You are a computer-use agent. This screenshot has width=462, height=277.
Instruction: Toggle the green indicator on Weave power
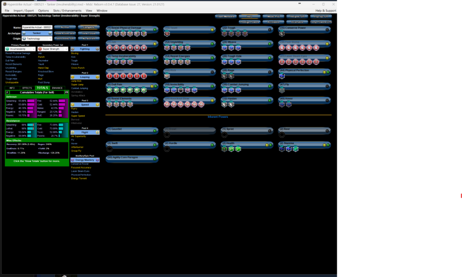(x=270, y=43)
